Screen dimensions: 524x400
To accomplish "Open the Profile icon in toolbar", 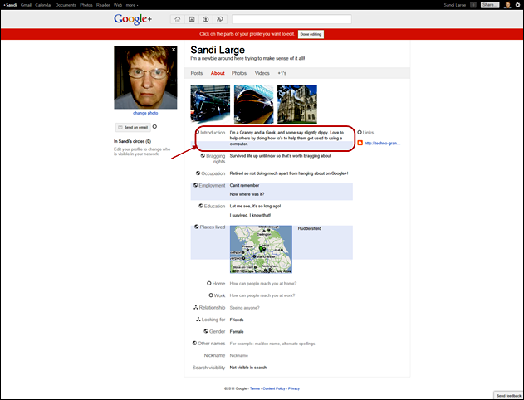I will pos(205,19).
